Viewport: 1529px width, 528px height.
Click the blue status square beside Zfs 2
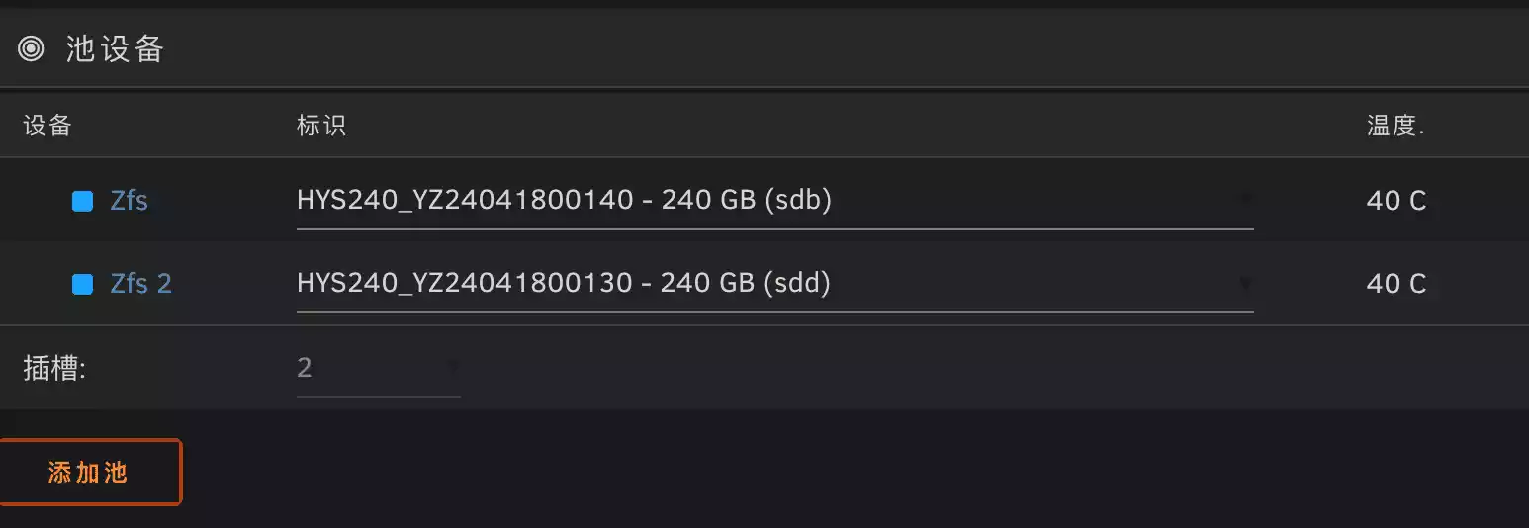click(x=83, y=285)
